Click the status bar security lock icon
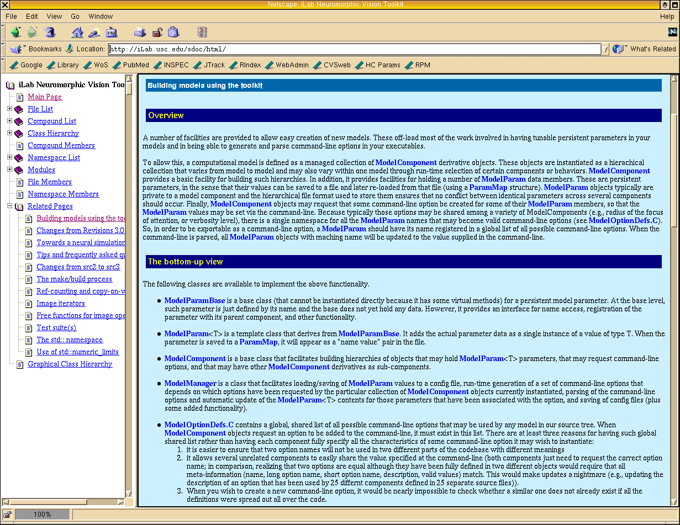The height and width of the screenshot is (525, 680). [7, 515]
